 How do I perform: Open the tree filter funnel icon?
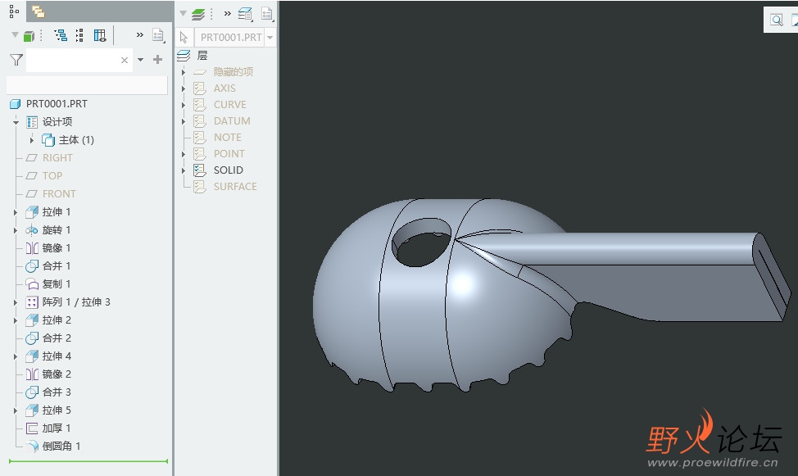16,60
